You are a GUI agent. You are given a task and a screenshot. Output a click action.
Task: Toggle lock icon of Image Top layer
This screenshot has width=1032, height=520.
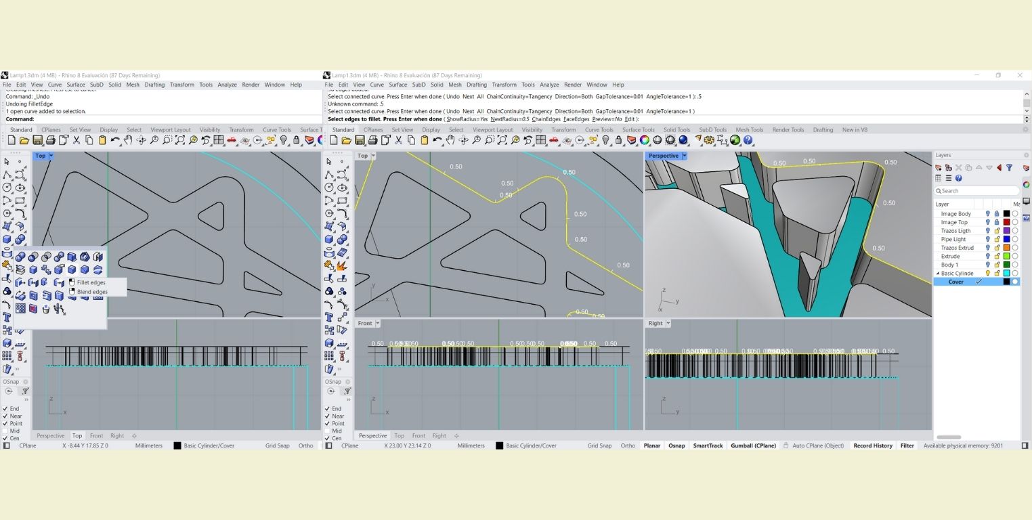click(997, 222)
